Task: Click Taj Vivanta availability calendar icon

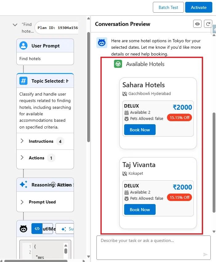Action: [x=126, y=193]
